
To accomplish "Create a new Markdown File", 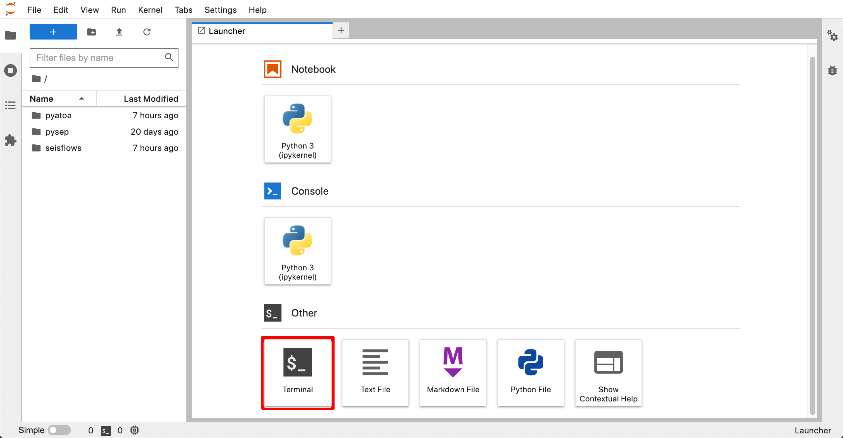I will [453, 373].
